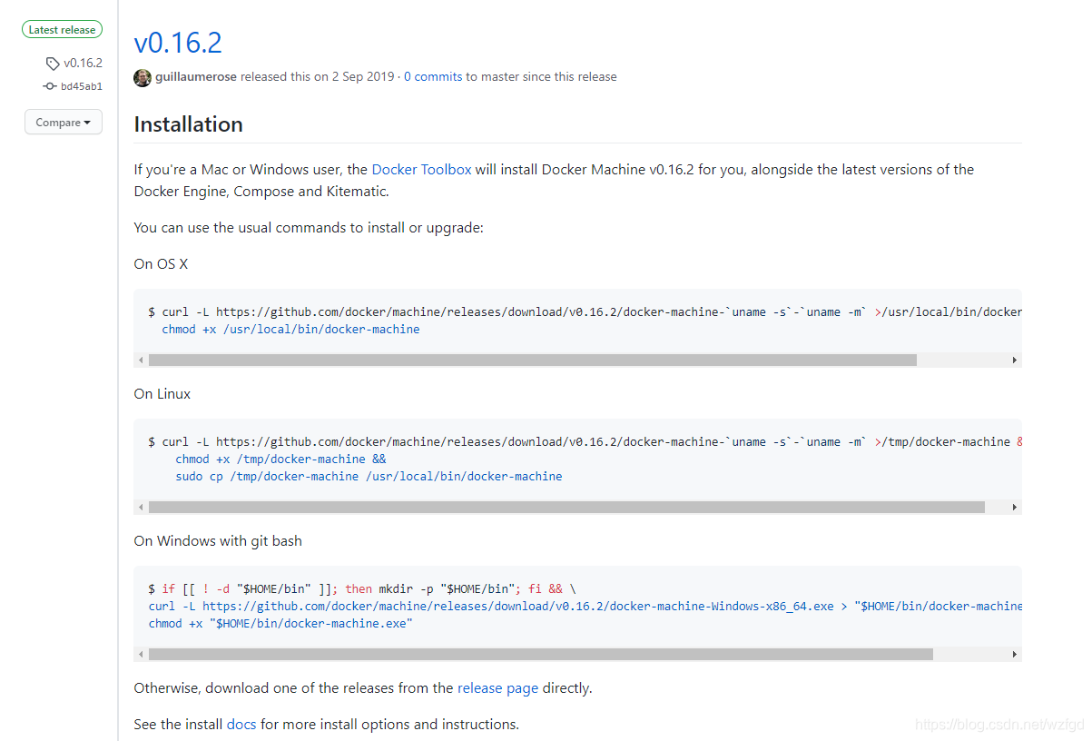Click the 'On OS X' label
1092x741 pixels.
[x=161, y=264]
